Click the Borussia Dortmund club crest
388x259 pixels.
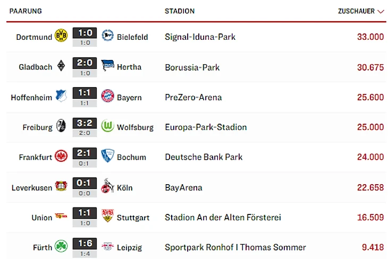click(x=62, y=36)
